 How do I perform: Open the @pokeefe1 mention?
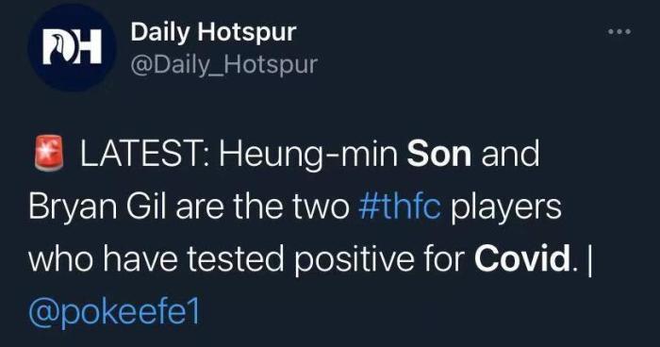pyautogui.click(x=114, y=312)
